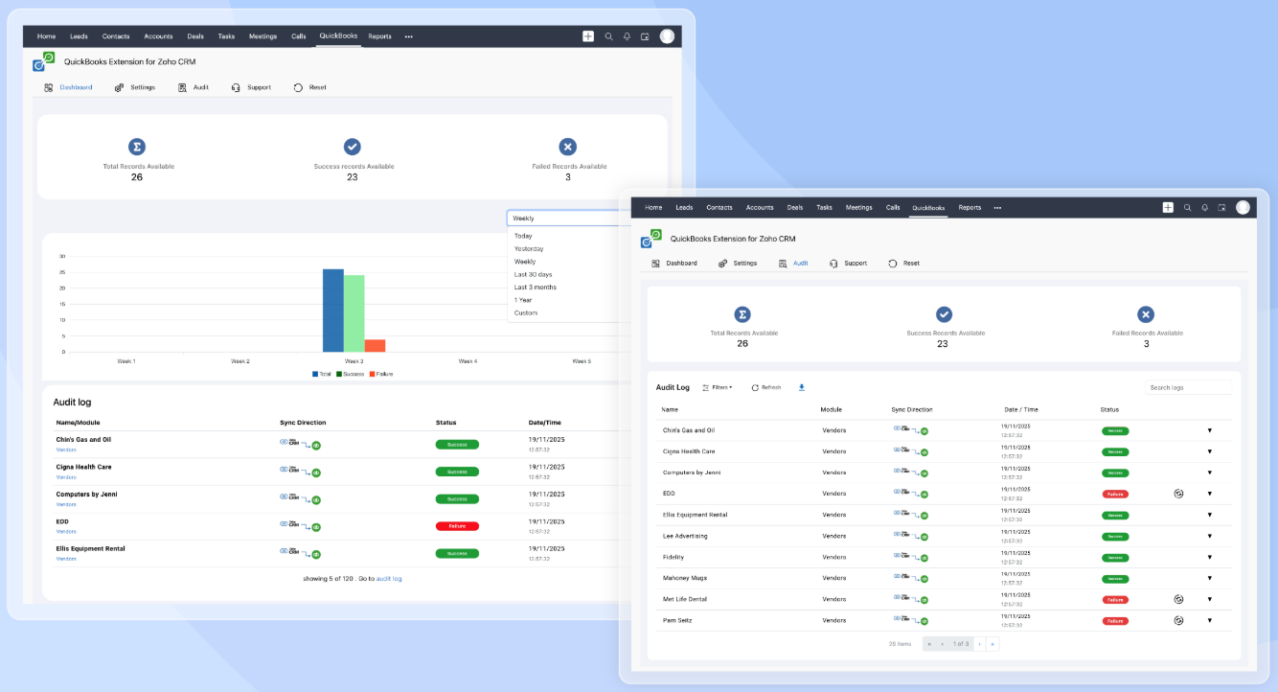1278x692 pixels.
Task: Click the Refresh button in Audit Log
Action: [766, 387]
